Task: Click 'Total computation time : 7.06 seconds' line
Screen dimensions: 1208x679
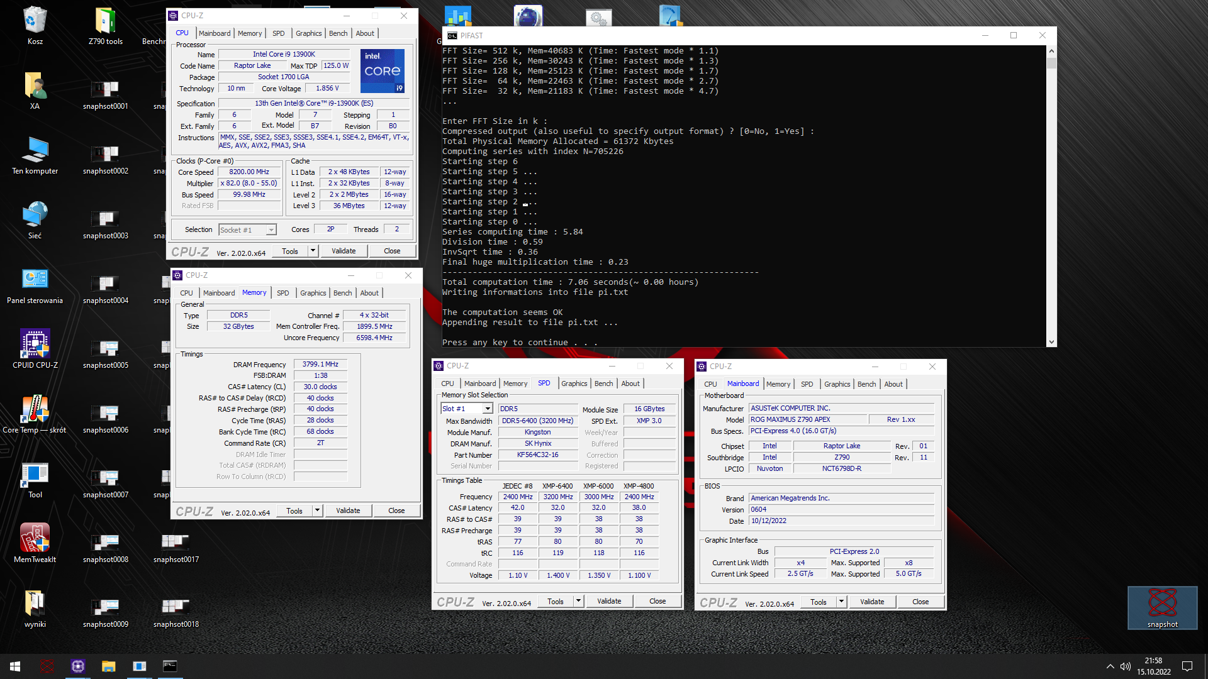Action: [x=570, y=282]
